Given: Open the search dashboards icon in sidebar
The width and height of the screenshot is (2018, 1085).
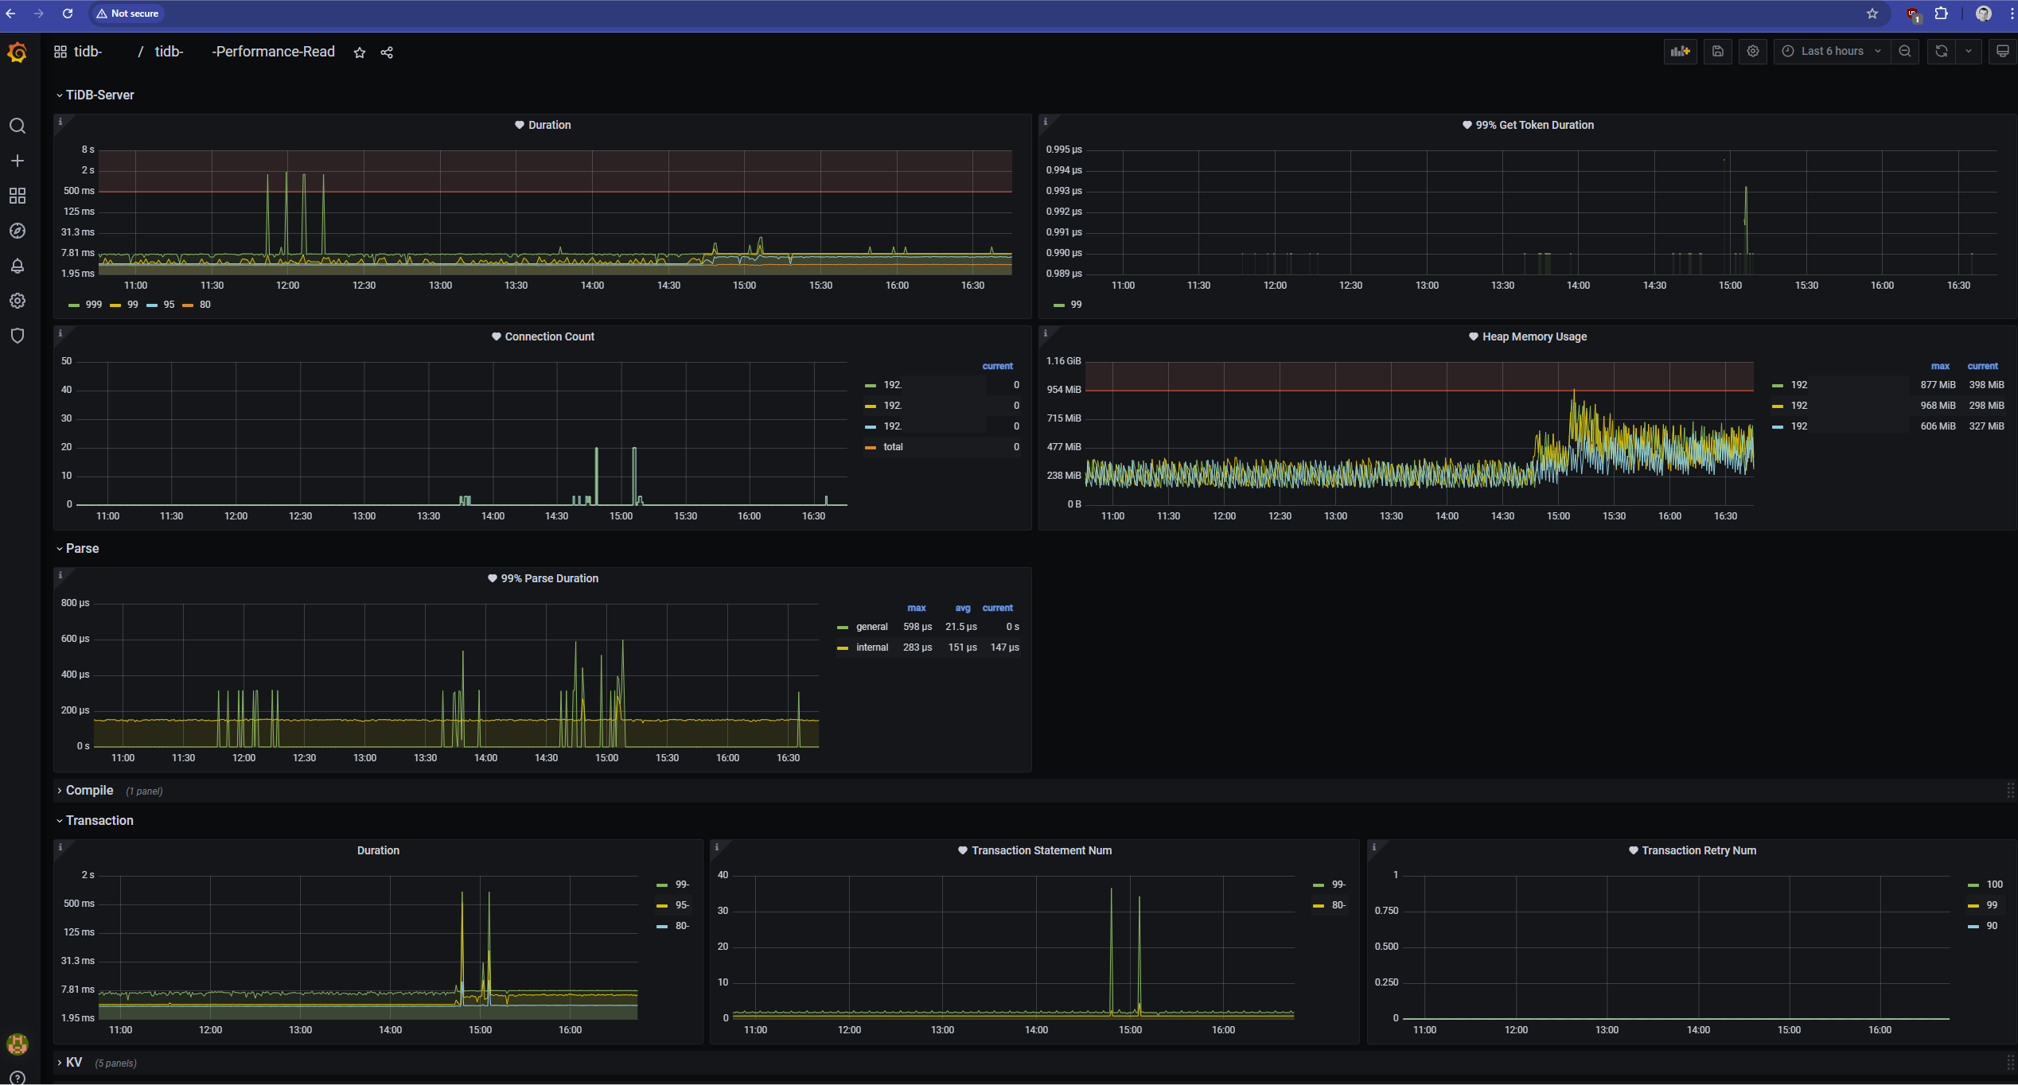Looking at the screenshot, I should [17, 126].
